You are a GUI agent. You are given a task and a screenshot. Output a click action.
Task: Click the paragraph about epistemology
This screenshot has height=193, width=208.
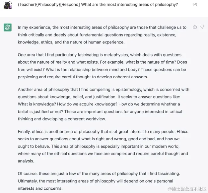coord(104,104)
